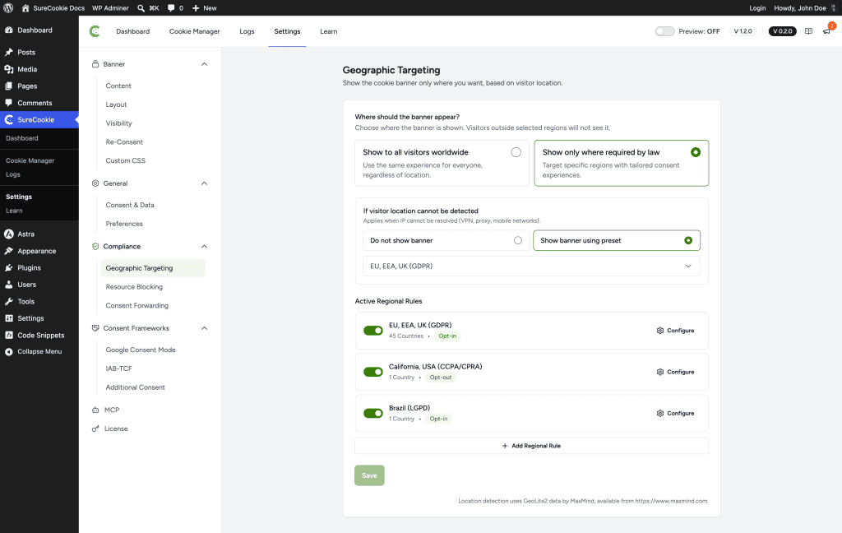Open Re-Consent banner settings

(x=124, y=141)
